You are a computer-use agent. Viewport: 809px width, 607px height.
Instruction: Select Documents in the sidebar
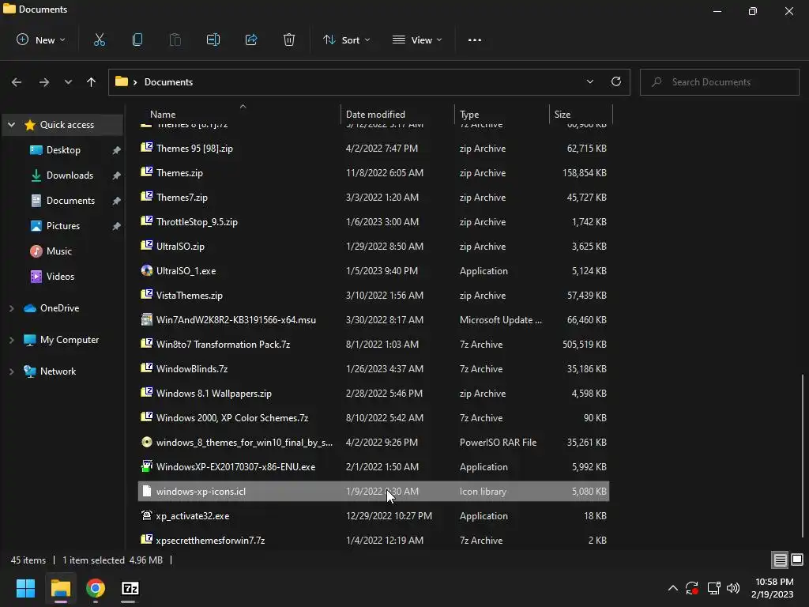click(x=63, y=201)
